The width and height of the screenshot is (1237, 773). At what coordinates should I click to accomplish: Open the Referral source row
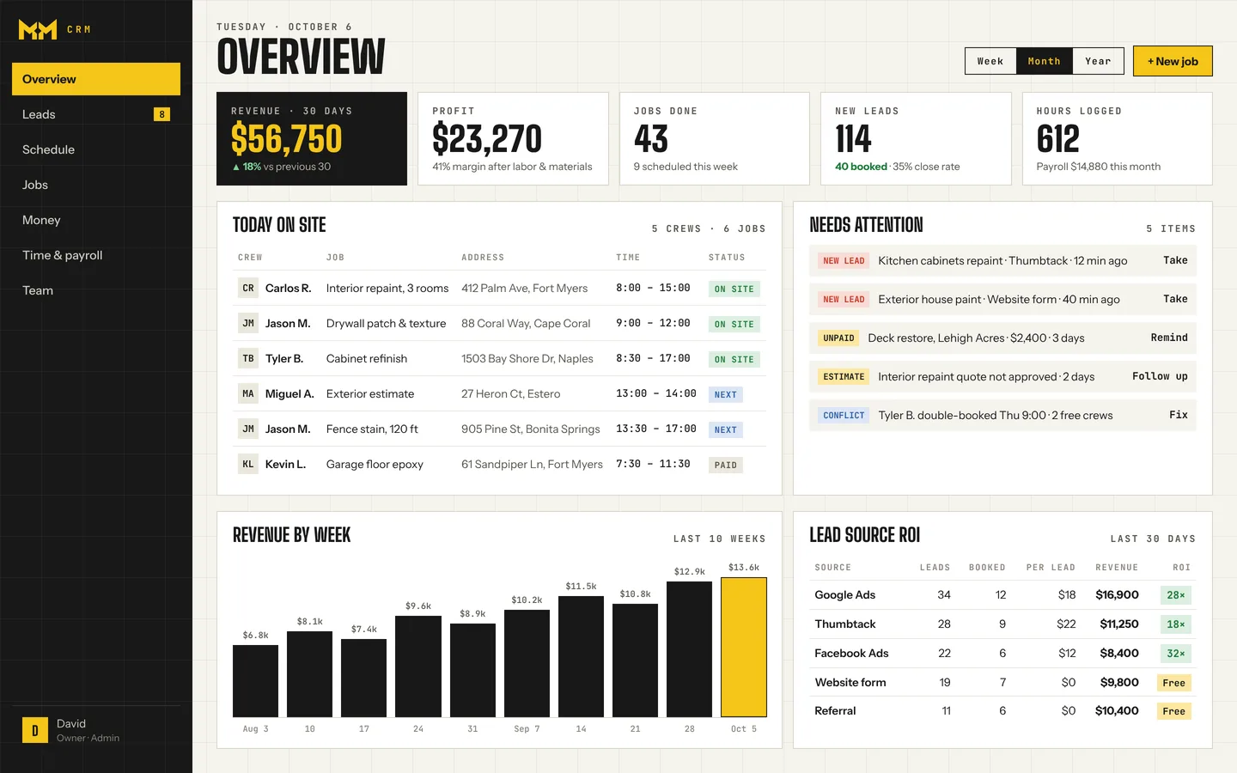[1002, 711]
